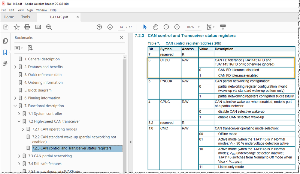Close the TJA1145.pdf tab
Image resolution: width=300 pixels, height=174 pixels.
[x=77, y=17]
